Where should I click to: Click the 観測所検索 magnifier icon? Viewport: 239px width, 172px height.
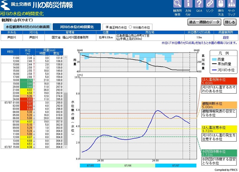[177, 4]
